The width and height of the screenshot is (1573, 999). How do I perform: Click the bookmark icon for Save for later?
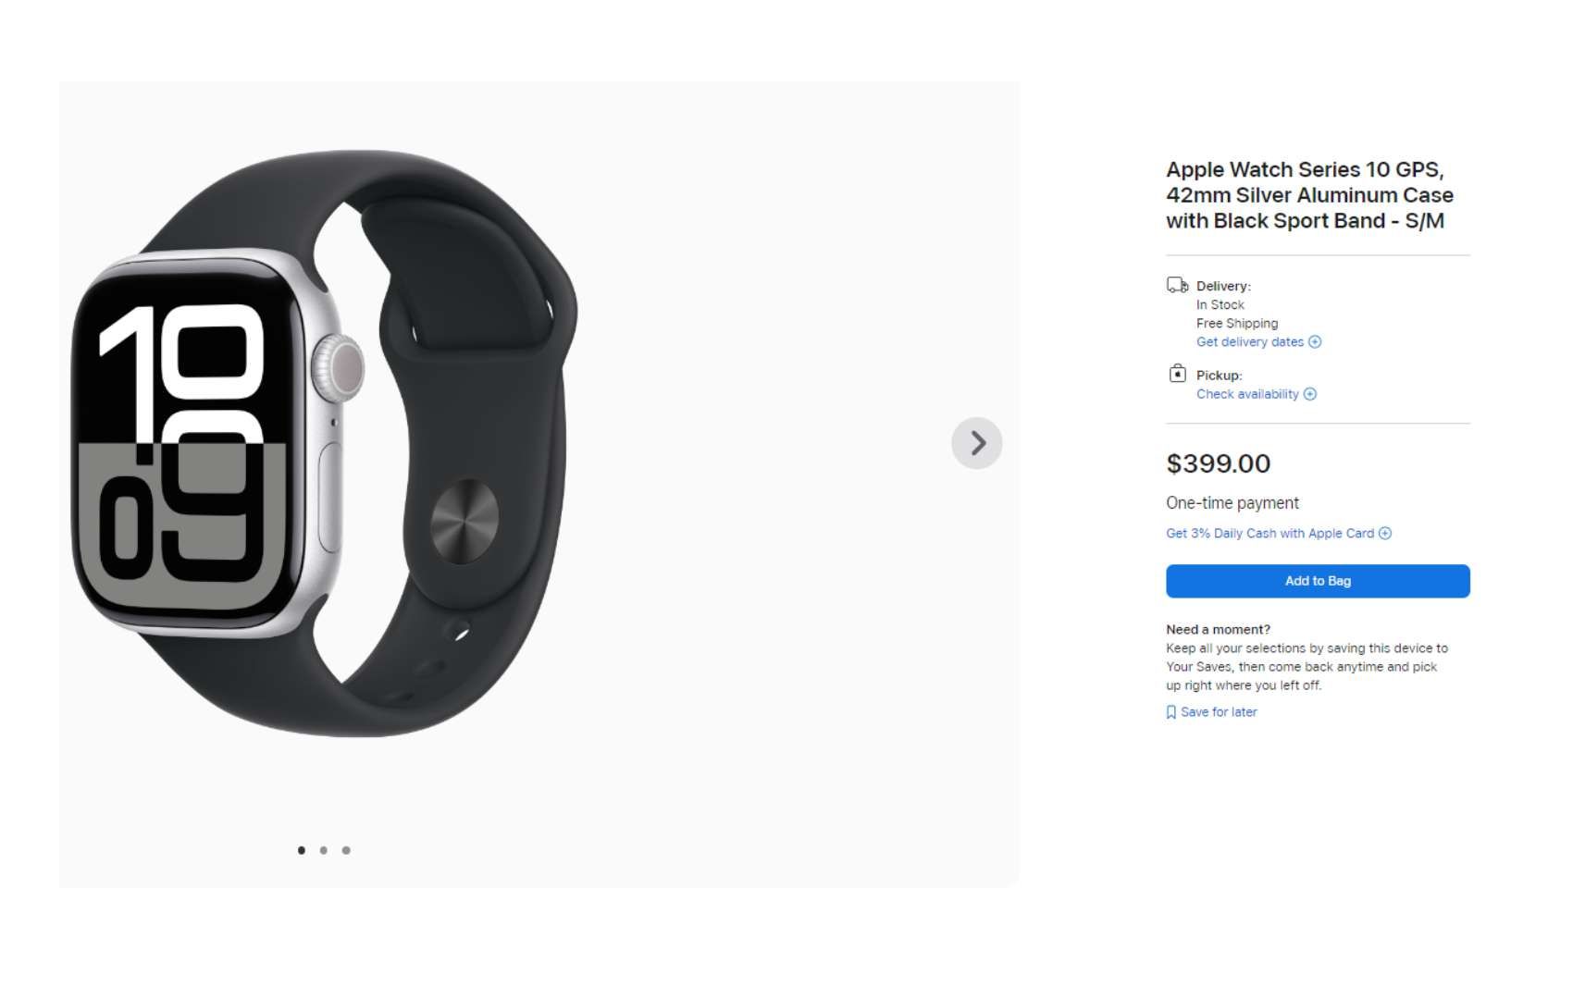[x=1171, y=712]
